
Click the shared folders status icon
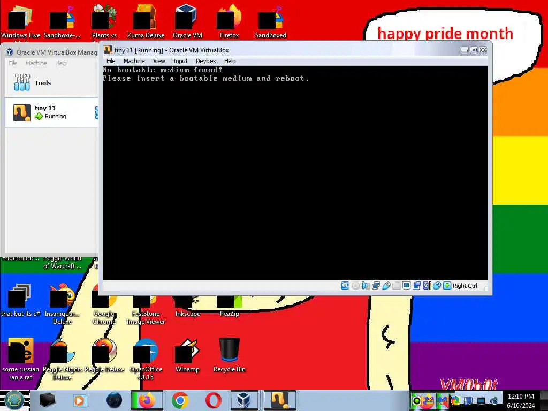(397, 286)
